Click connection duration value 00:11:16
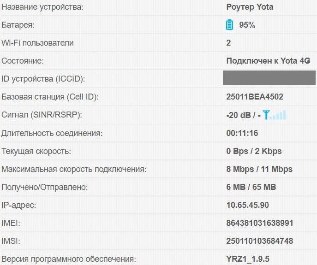317x265 pixels. click(242, 133)
